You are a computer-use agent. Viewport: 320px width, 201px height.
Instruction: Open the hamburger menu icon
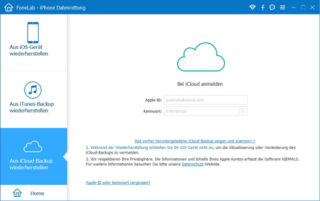click(x=283, y=7)
